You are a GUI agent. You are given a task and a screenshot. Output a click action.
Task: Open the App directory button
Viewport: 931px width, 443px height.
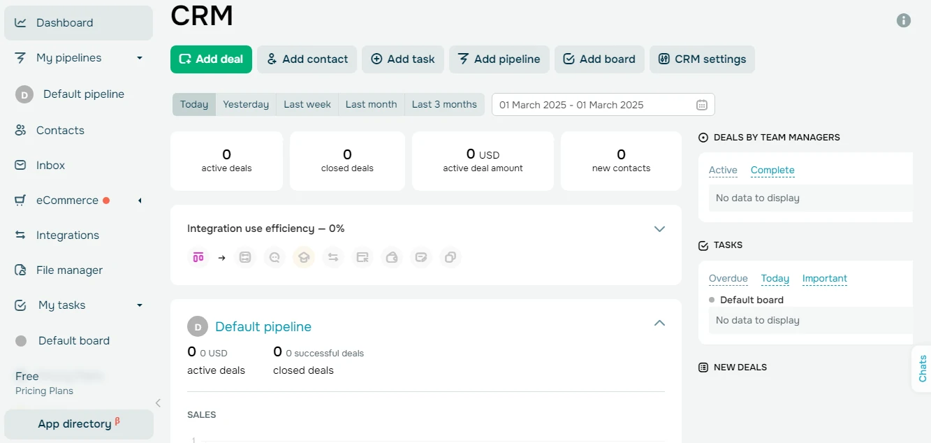[x=79, y=424]
